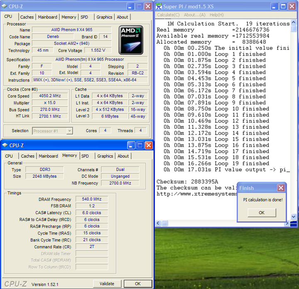299x289 pixels.
Task: Click the PI value output line
Action: [227, 170]
